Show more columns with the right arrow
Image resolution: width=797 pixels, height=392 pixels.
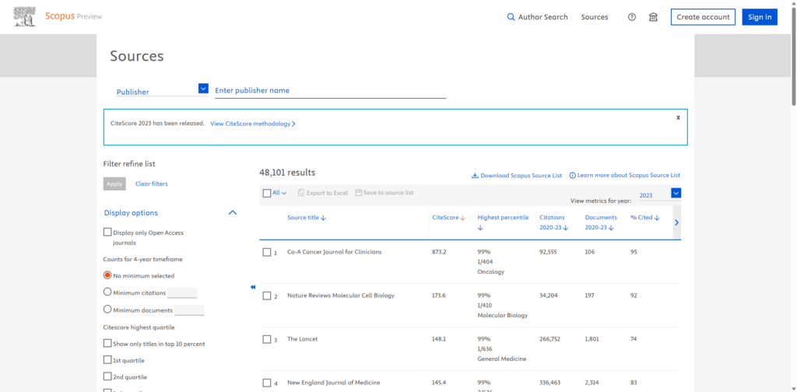(x=676, y=222)
